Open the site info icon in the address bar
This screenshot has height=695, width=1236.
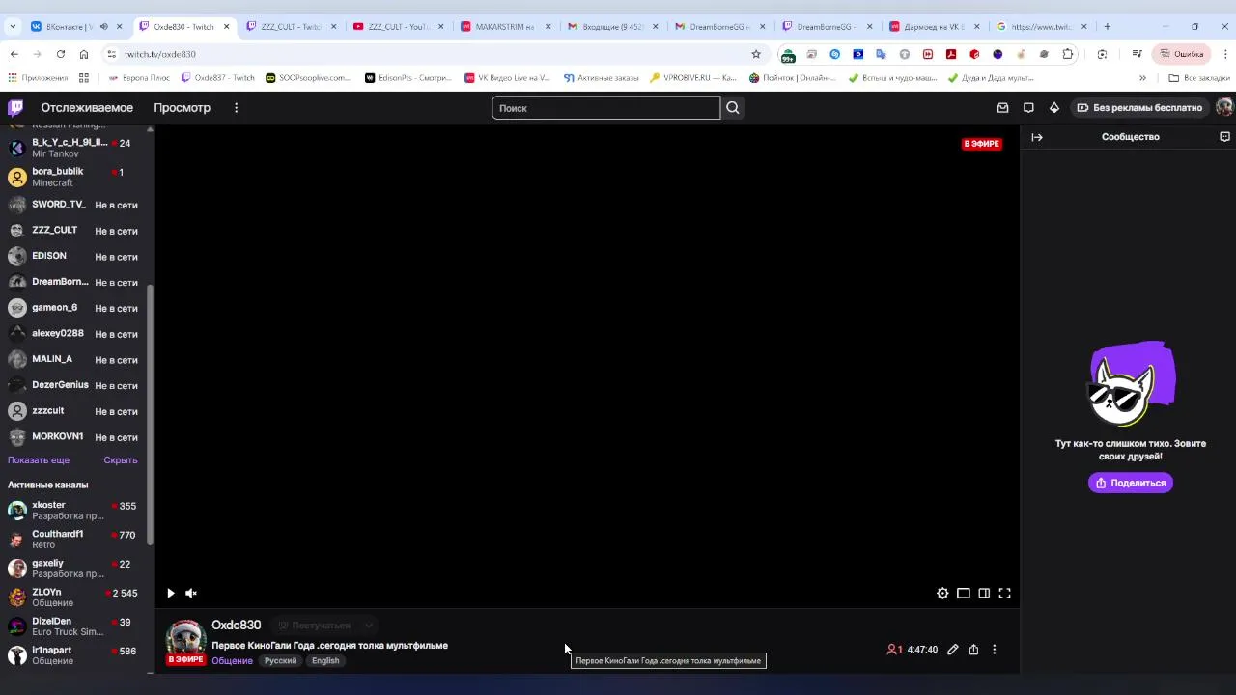(x=111, y=54)
